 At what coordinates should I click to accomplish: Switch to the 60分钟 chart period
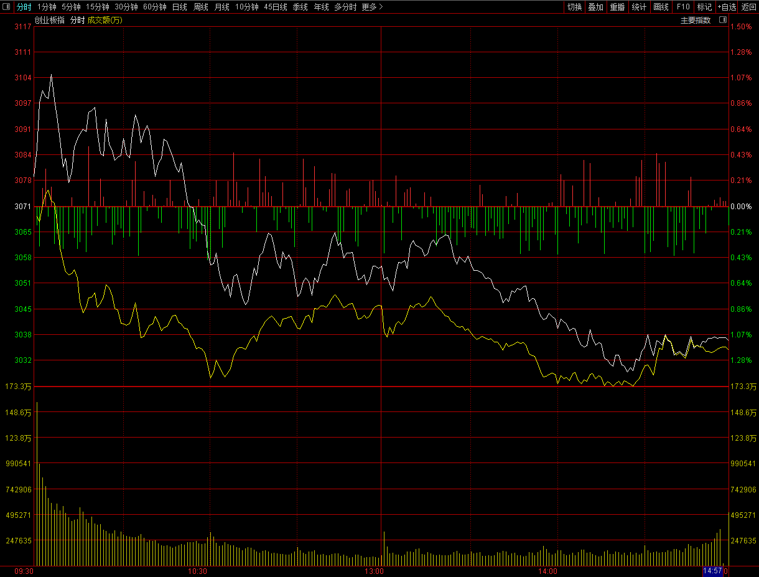tap(155, 7)
